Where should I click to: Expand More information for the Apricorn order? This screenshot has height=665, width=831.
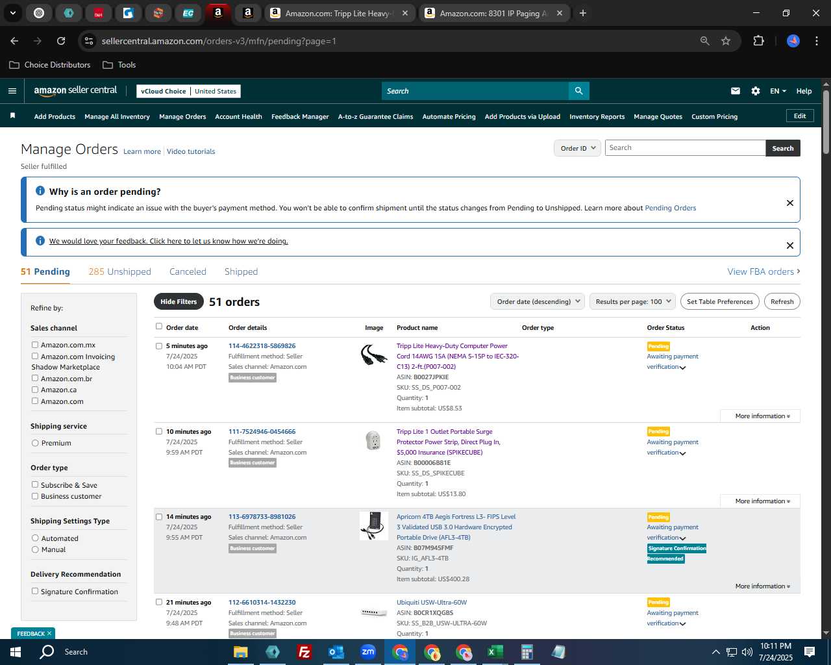coord(762,586)
